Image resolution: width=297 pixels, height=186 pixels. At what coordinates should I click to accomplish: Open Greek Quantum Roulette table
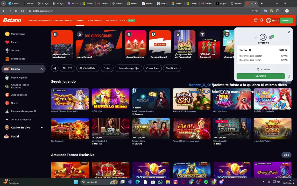151,99
